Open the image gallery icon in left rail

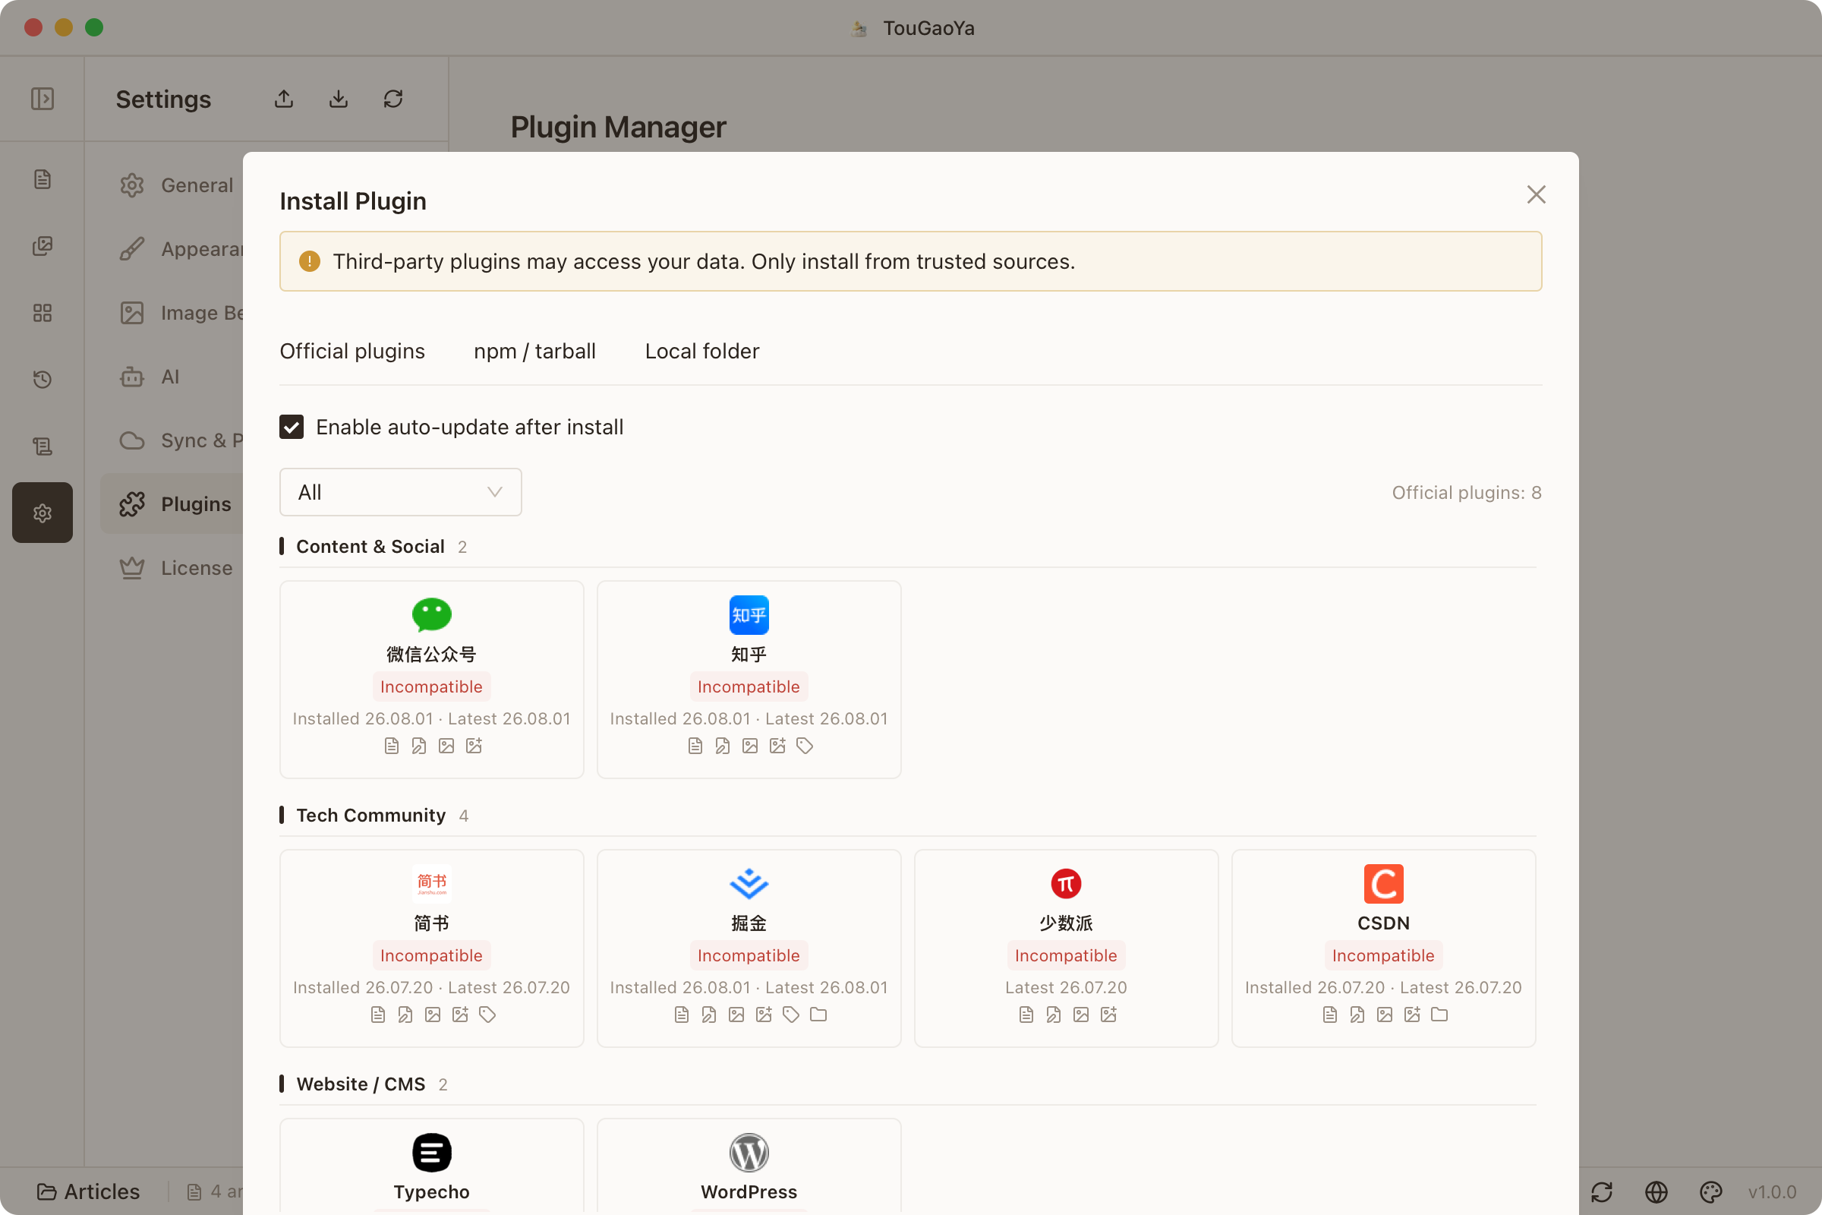click(43, 245)
